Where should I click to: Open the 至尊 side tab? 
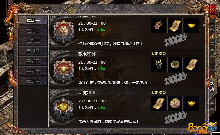point(212,47)
